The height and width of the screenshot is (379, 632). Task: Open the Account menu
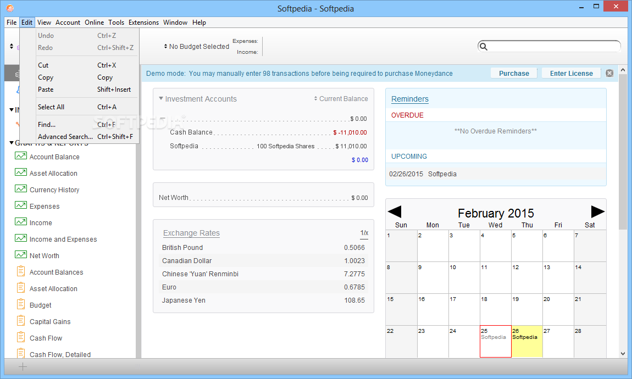(68, 23)
